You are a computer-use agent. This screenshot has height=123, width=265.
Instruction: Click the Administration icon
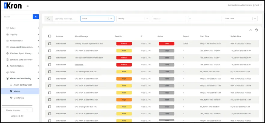(8, 66)
